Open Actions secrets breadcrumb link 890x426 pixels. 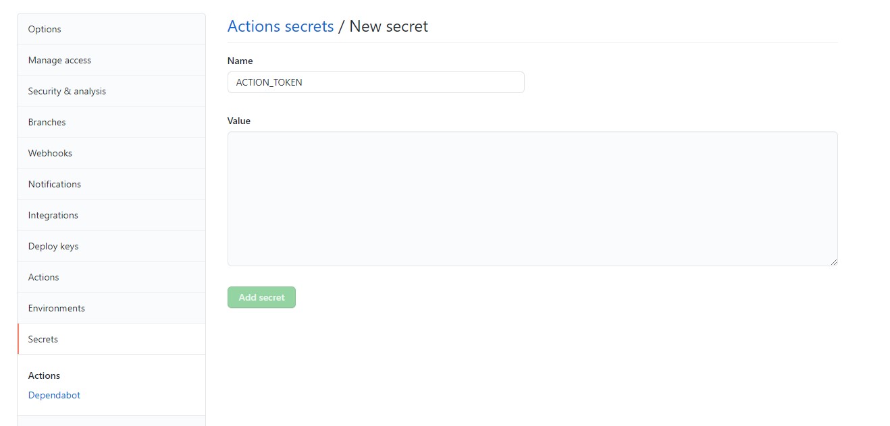pyautogui.click(x=280, y=26)
